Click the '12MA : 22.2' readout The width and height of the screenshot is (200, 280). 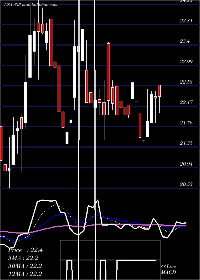[25, 274]
